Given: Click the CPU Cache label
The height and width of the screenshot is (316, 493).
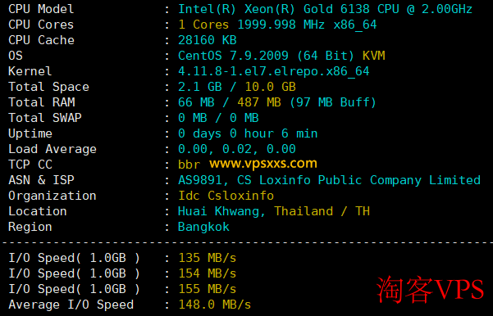Looking at the screenshot, I should click(41, 40).
